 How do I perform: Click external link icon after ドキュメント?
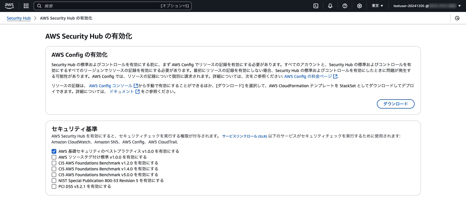(x=138, y=92)
